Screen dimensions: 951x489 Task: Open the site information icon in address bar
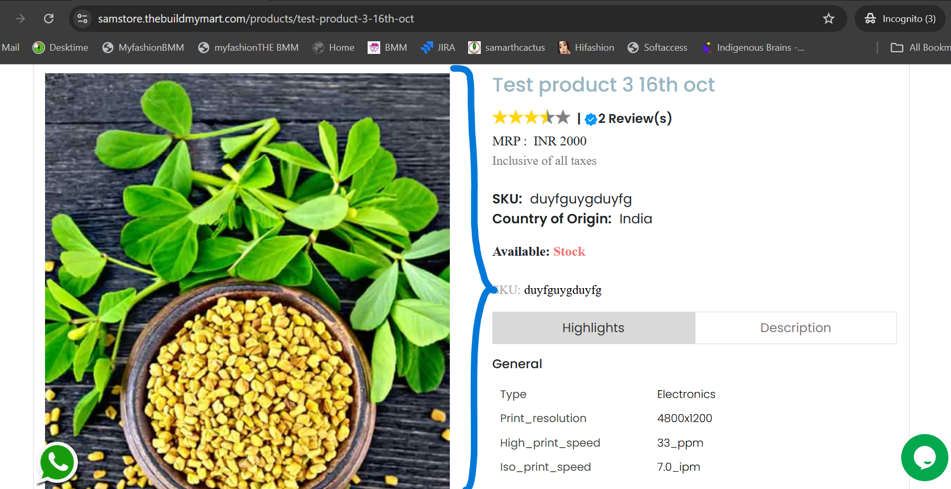pyautogui.click(x=82, y=19)
